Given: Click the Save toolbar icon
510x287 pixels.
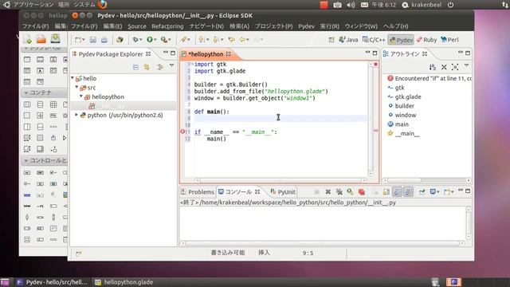Looking at the screenshot, I should point(93,40).
